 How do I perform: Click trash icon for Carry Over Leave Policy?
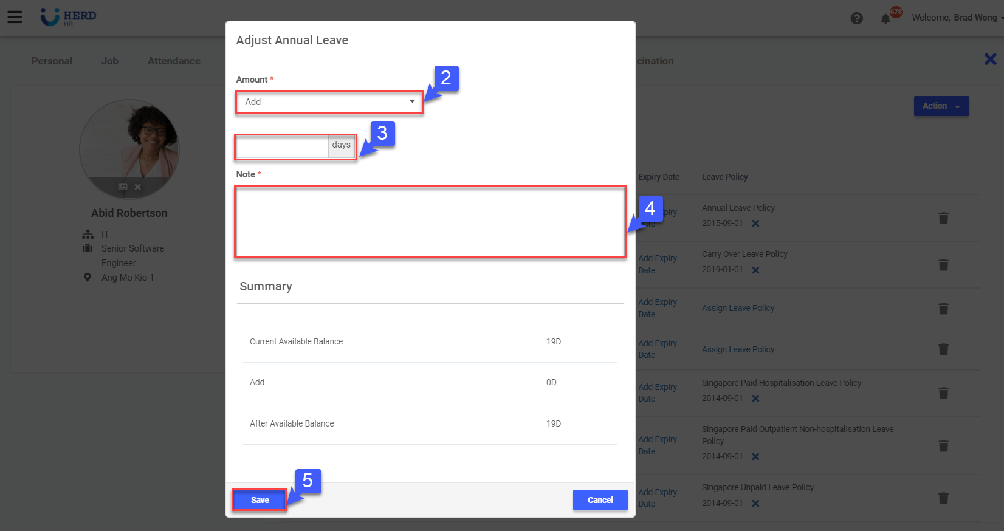[943, 265]
